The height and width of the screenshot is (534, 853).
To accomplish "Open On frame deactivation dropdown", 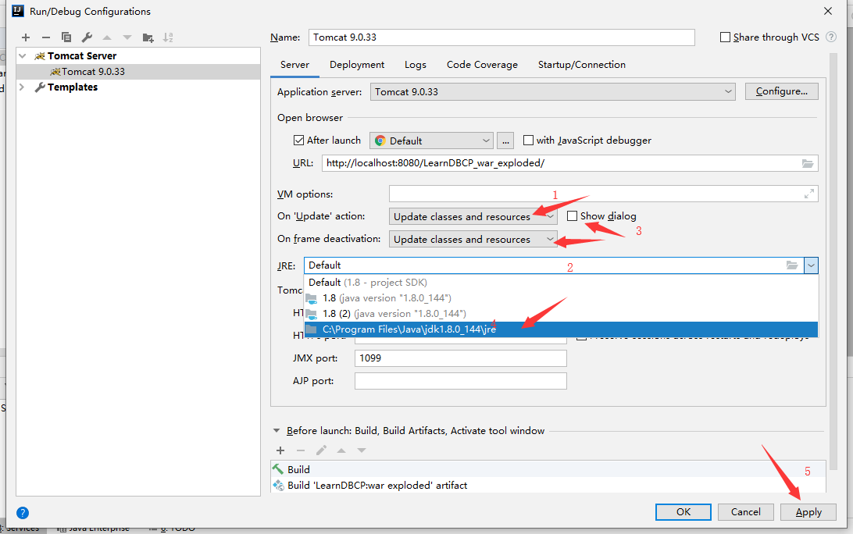I will pyautogui.click(x=473, y=239).
